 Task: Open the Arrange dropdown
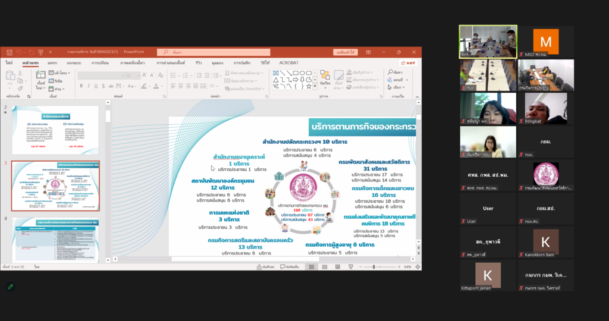point(325,79)
